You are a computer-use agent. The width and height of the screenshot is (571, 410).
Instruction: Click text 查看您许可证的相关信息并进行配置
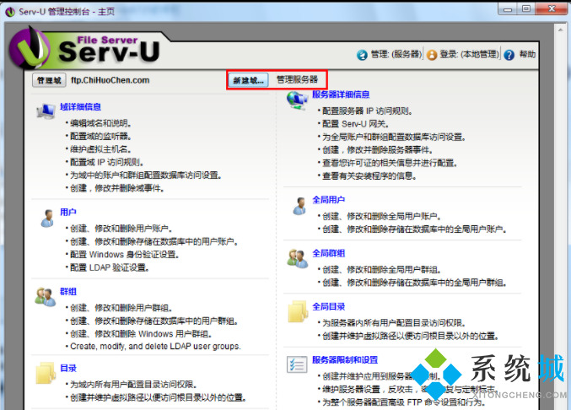(390, 163)
